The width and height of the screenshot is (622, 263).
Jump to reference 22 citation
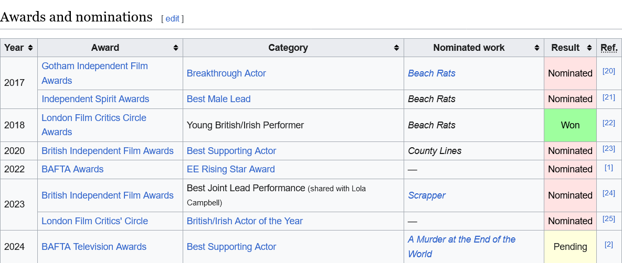608,123
